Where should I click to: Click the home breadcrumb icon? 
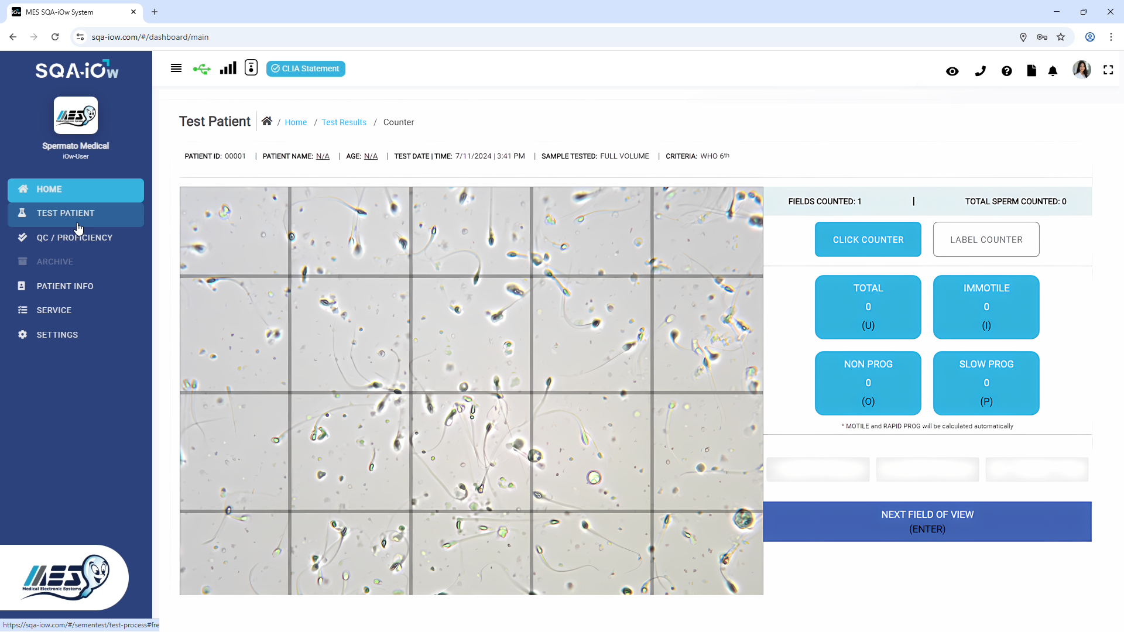[x=266, y=121]
